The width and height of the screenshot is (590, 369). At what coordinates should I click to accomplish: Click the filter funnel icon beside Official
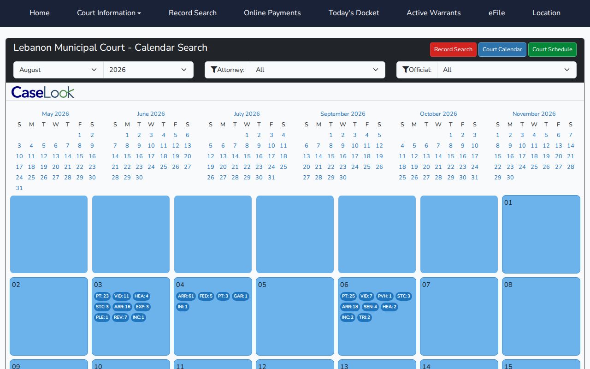pyautogui.click(x=406, y=70)
